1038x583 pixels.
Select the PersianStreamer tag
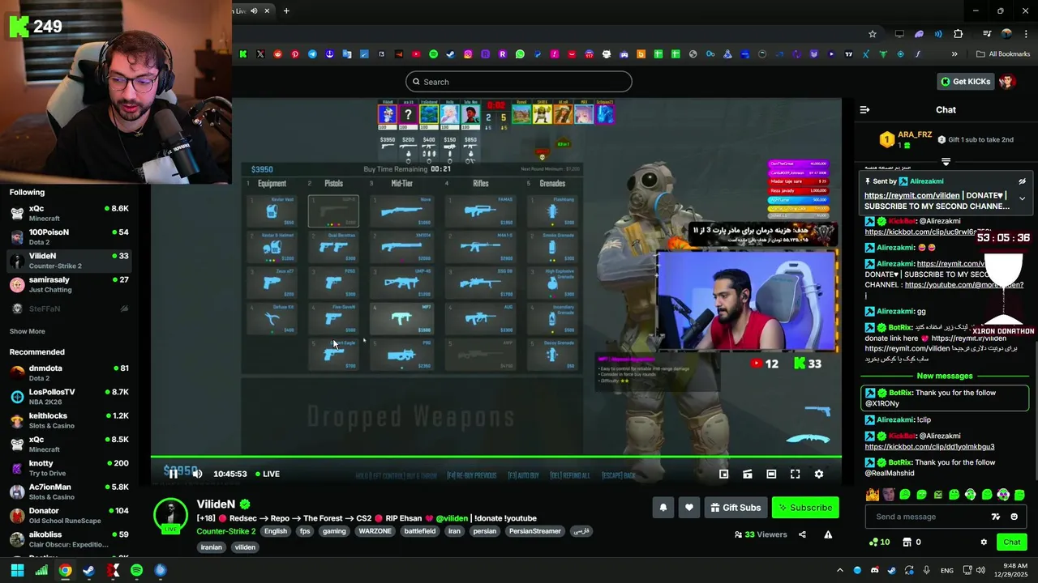[x=535, y=531]
